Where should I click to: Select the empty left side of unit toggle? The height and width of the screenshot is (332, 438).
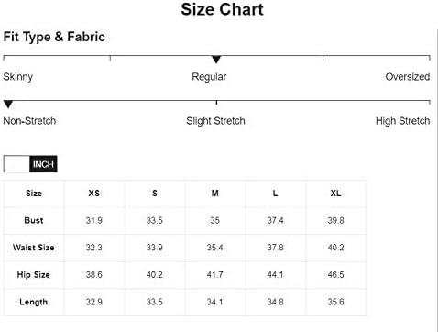(x=16, y=164)
